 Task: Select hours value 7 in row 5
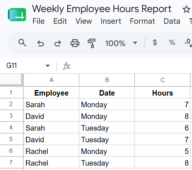click(162, 139)
